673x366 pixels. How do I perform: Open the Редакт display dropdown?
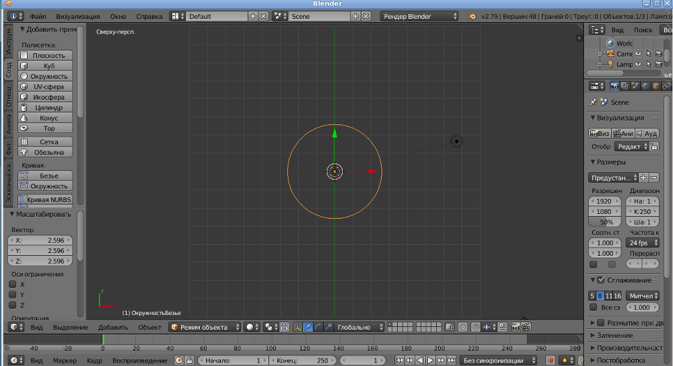(631, 146)
